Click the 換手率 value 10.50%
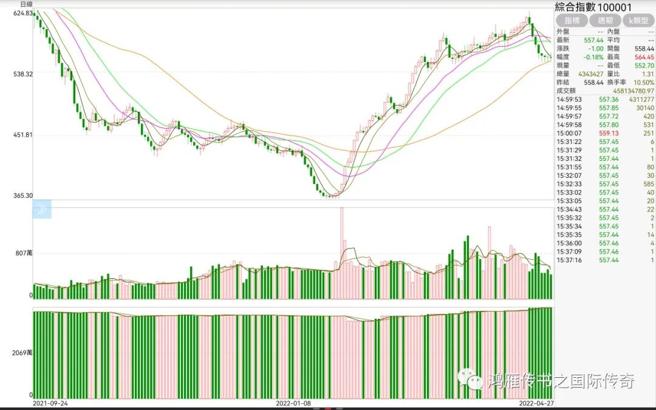The height and width of the screenshot is (410, 656). [644, 83]
